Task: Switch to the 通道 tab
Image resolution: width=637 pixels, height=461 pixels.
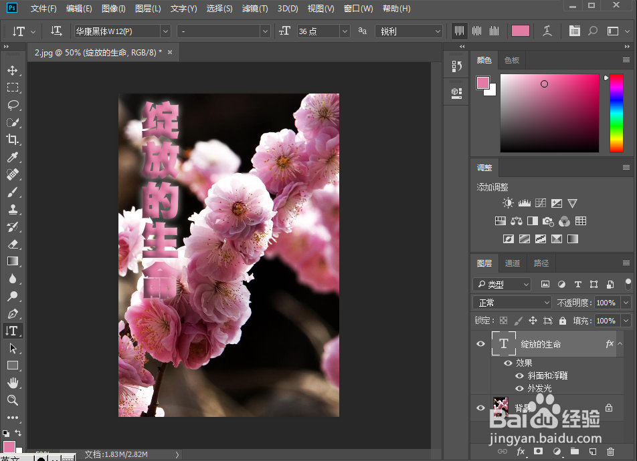Action: click(512, 263)
